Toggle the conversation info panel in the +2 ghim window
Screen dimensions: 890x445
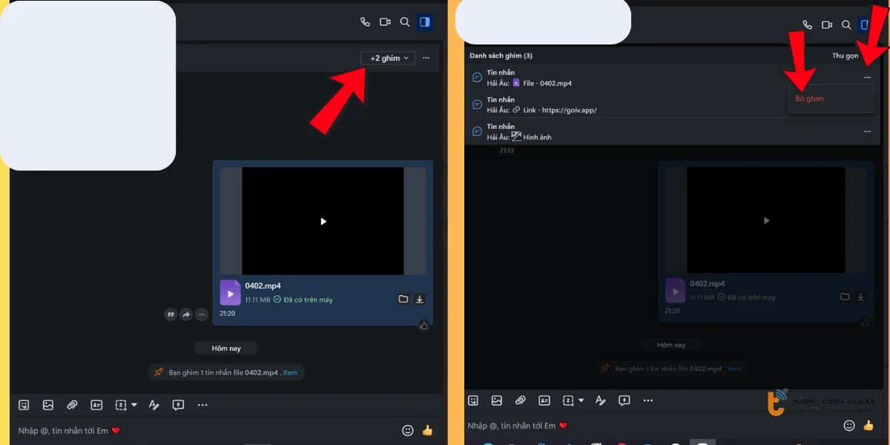(x=425, y=22)
